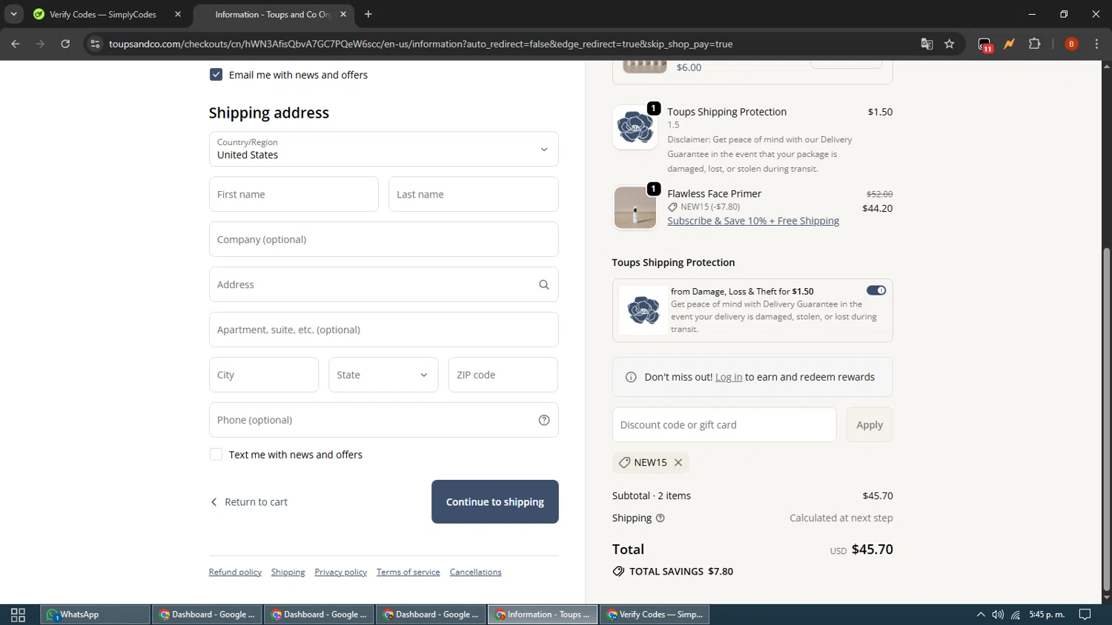Open the extension icon with red 11 badge
Screen dimensions: 1112x625
(984, 44)
